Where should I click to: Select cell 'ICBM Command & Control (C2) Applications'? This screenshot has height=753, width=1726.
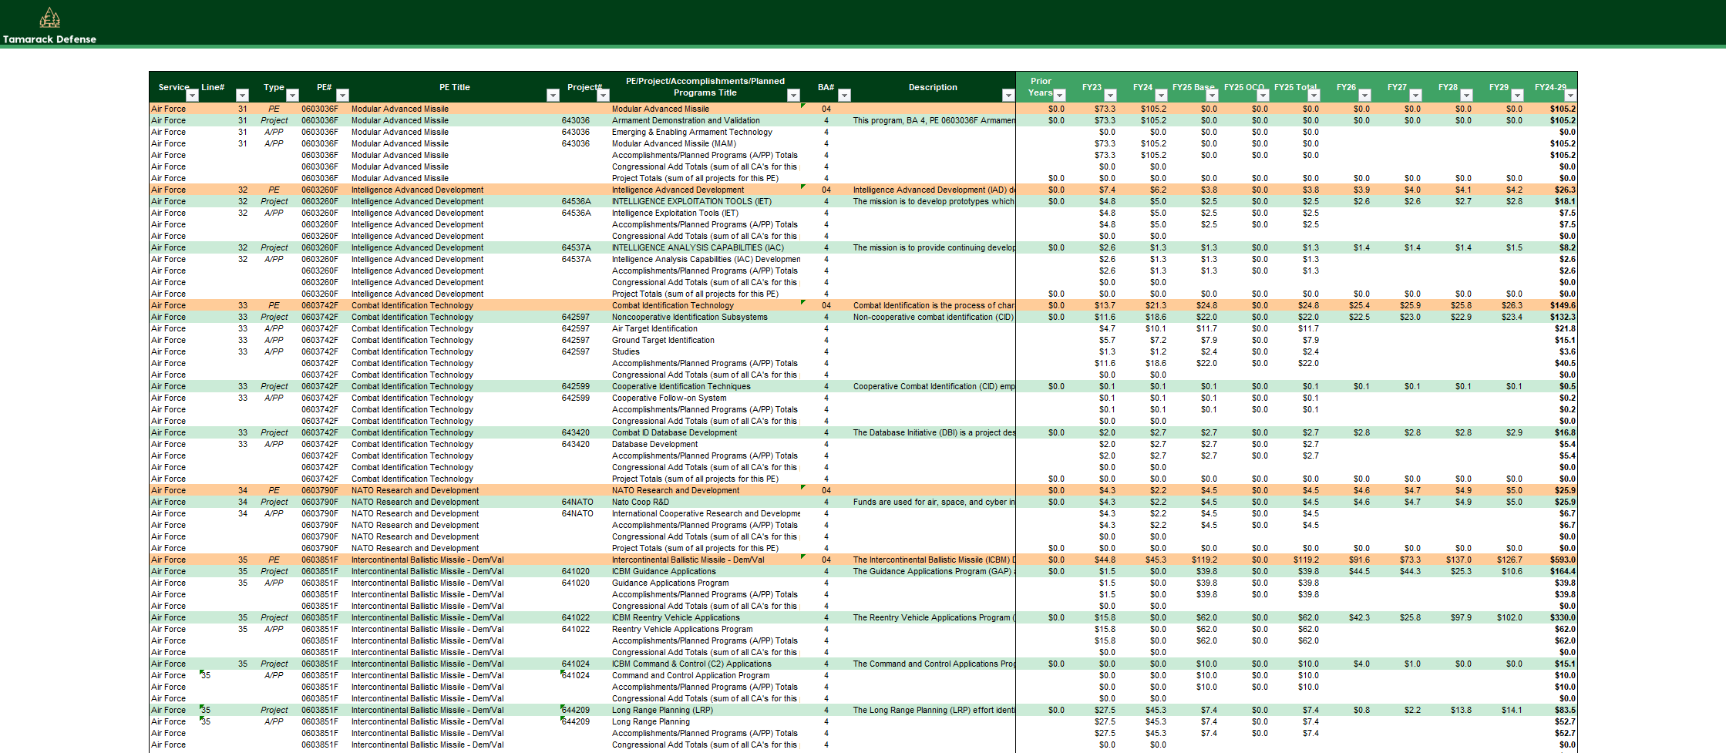(705, 664)
